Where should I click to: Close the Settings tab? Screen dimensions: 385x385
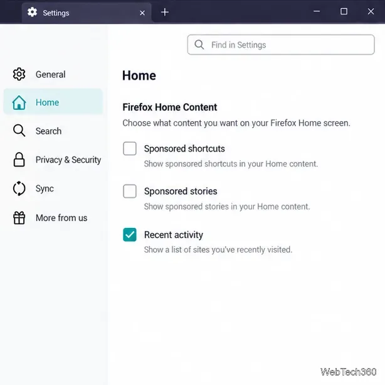point(142,13)
